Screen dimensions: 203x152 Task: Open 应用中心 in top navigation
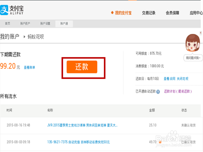pyautogui.click(x=196, y=13)
